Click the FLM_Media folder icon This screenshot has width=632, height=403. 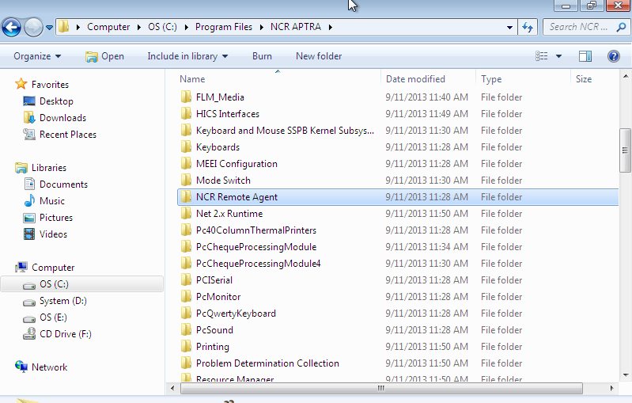click(x=186, y=97)
